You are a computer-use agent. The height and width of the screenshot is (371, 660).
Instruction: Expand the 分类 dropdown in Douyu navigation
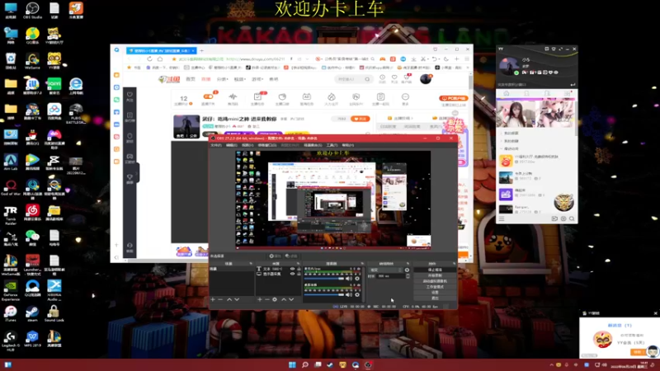point(223,79)
